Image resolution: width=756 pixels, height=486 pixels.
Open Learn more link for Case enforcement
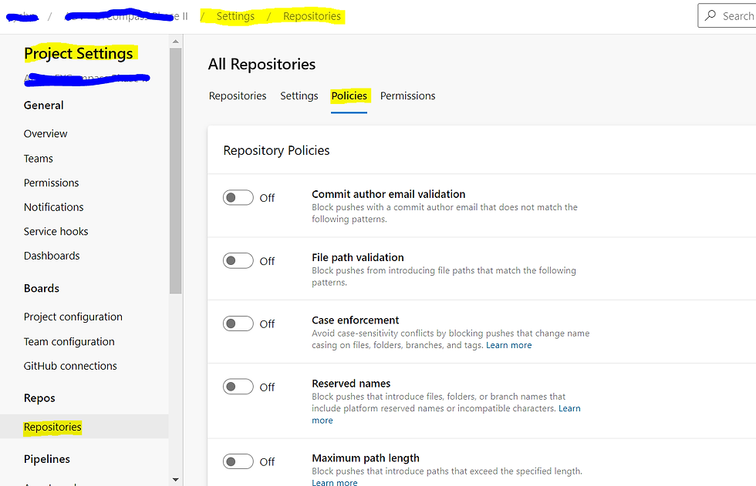(508, 345)
